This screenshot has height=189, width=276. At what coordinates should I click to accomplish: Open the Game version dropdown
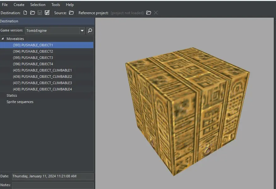click(x=82, y=31)
